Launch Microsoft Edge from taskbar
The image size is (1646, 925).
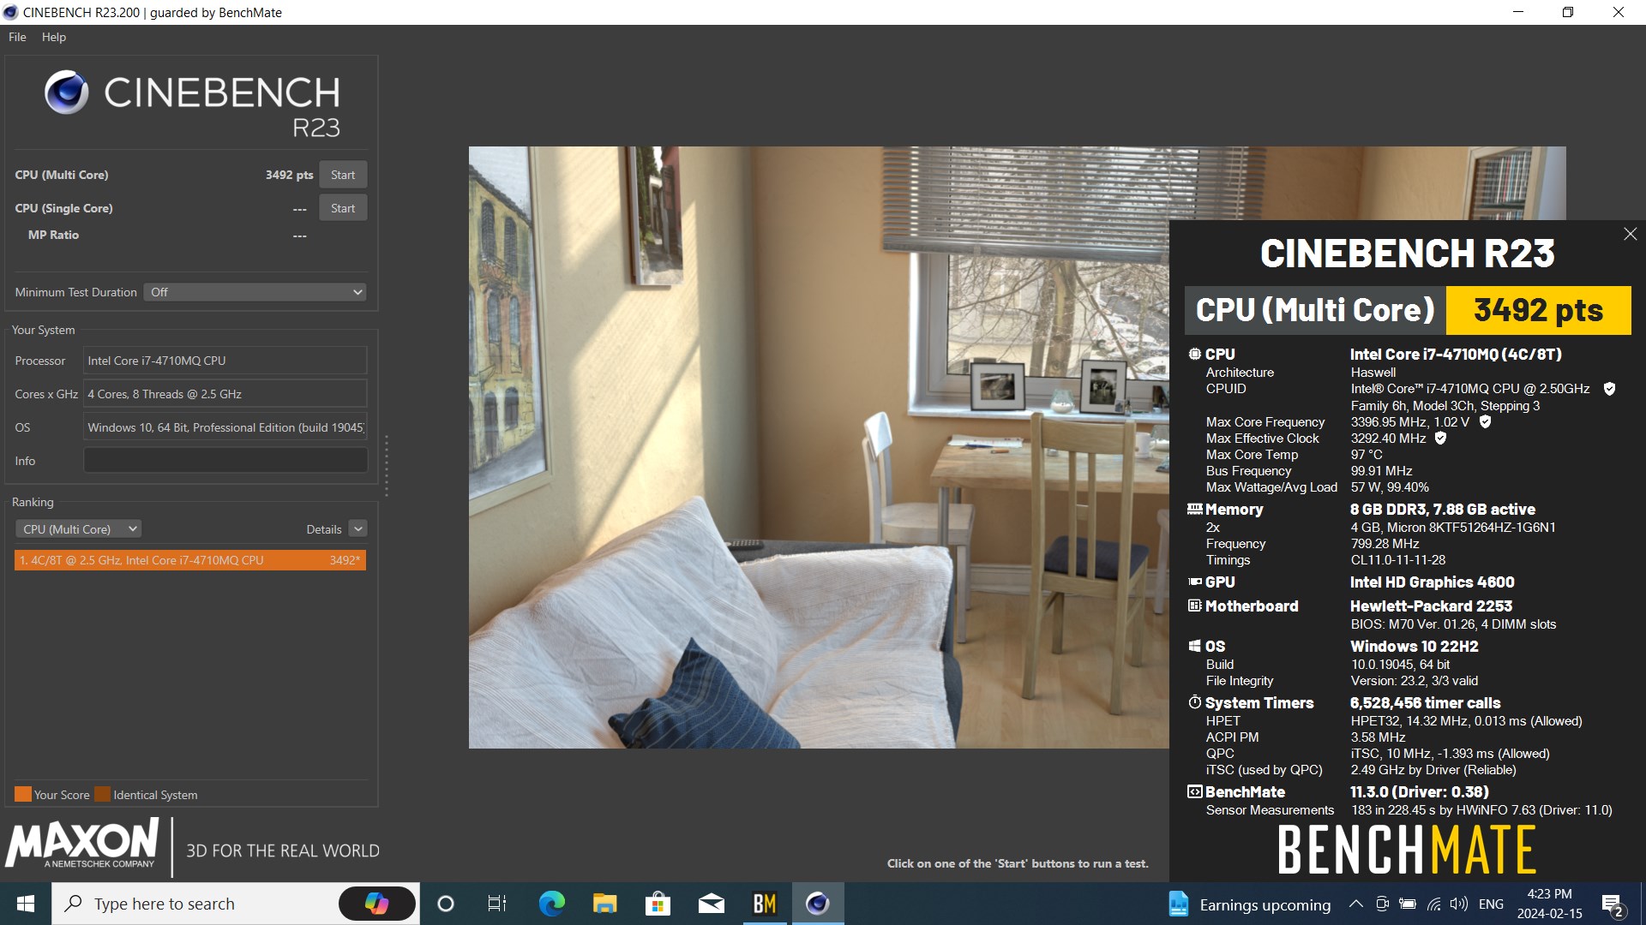[x=551, y=904]
